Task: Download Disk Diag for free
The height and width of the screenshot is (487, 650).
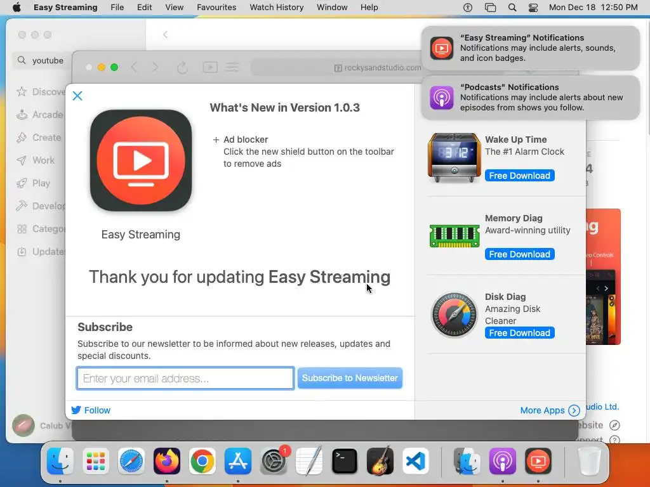Action: (519, 333)
